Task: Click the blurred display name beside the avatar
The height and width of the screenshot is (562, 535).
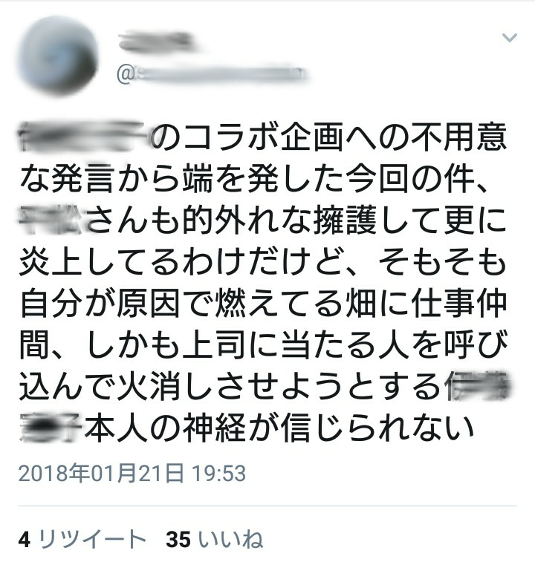Action: [158, 42]
